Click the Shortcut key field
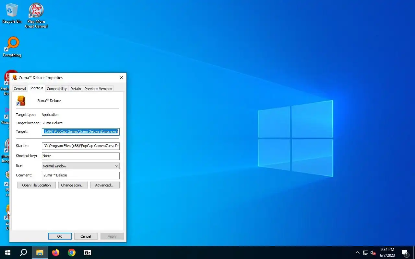This screenshot has height=259, width=415. pos(81,156)
